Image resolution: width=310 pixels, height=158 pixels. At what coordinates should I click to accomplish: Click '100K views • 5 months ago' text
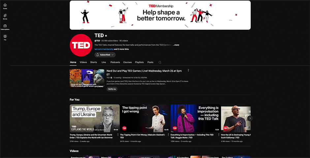181,141
